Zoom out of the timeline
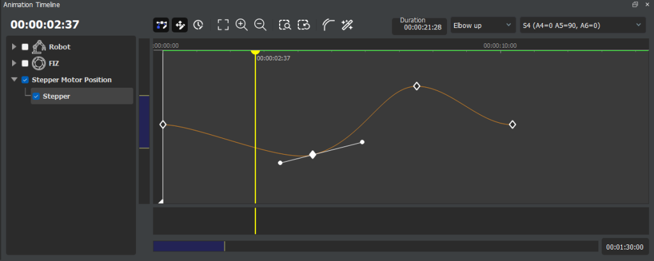The width and height of the screenshot is (654, 261). tap(260, 25)
